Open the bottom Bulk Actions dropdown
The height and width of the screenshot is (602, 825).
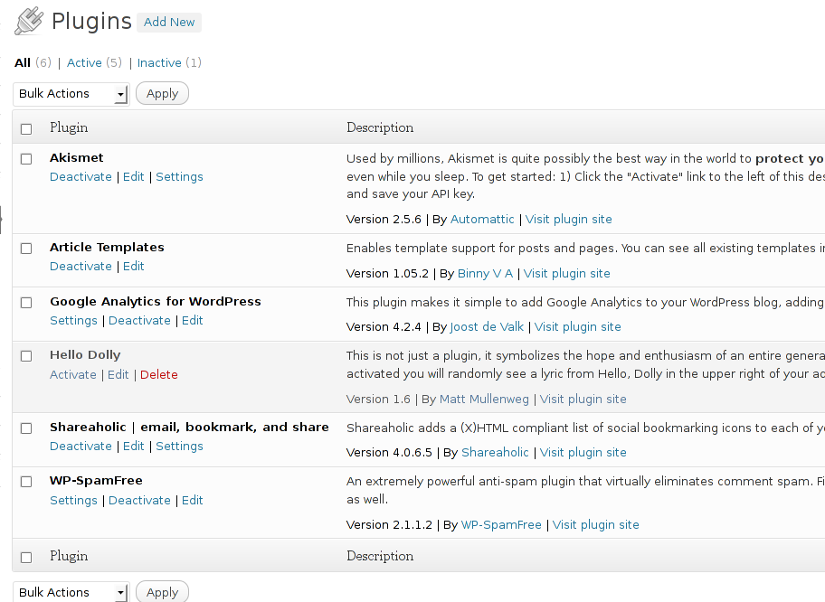[71, 593]
